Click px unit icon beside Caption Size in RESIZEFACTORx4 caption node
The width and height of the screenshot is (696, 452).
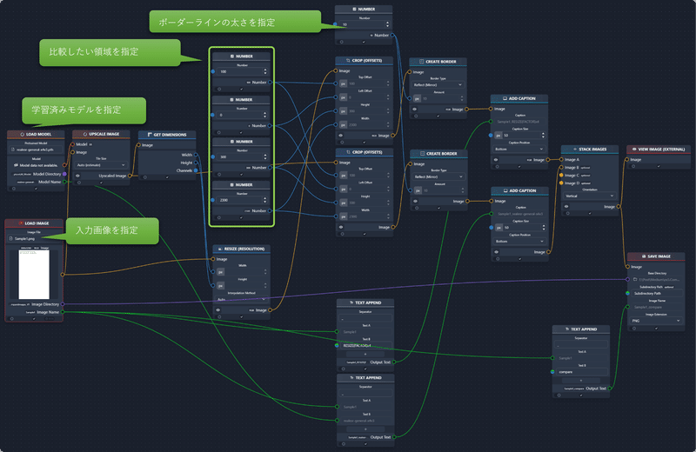point(498,136)
